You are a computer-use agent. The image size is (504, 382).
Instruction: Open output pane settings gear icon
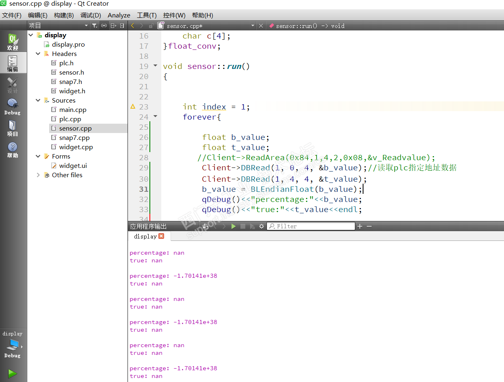tap(262, 226)
